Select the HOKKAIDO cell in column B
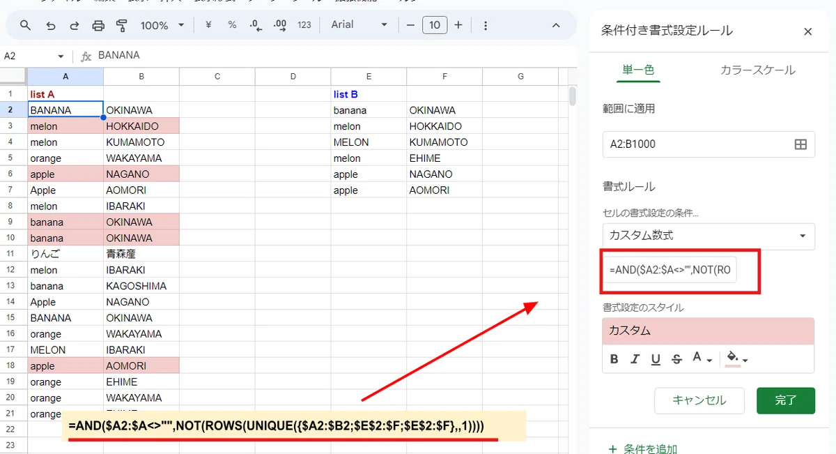Image resolution: width=836 pixels, height=454 pixels. (x=141, y=126)
